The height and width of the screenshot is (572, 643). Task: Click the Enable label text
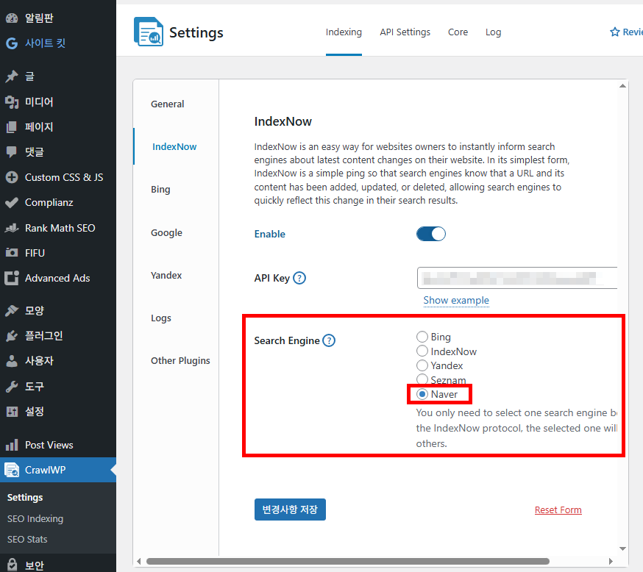pyautogui.click(x=270, y=234)
